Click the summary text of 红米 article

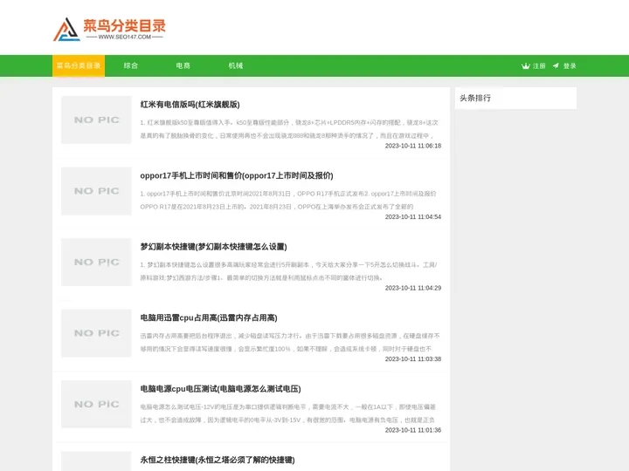[289, 129]
